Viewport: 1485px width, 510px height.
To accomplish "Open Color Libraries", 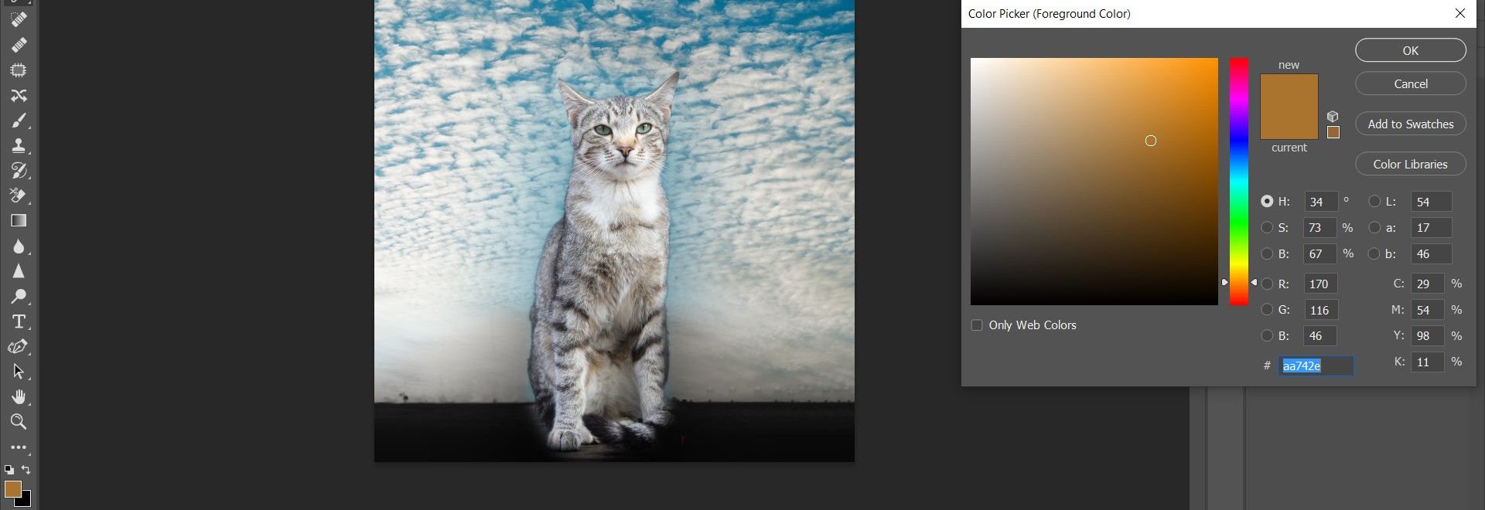I will (1411, 164).
